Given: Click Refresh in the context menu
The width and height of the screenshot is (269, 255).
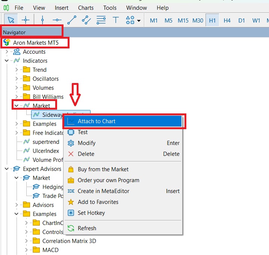Looking at the screenshot, I should (87, 228).
